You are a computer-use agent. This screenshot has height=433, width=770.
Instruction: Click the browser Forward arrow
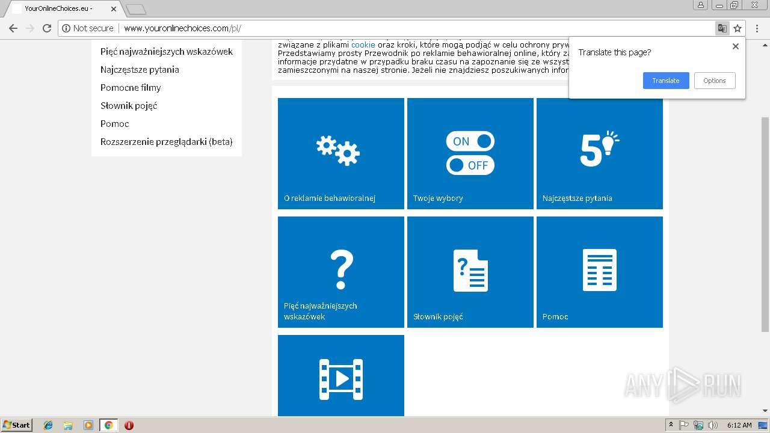pyautogui.click(x=29, y=28)
